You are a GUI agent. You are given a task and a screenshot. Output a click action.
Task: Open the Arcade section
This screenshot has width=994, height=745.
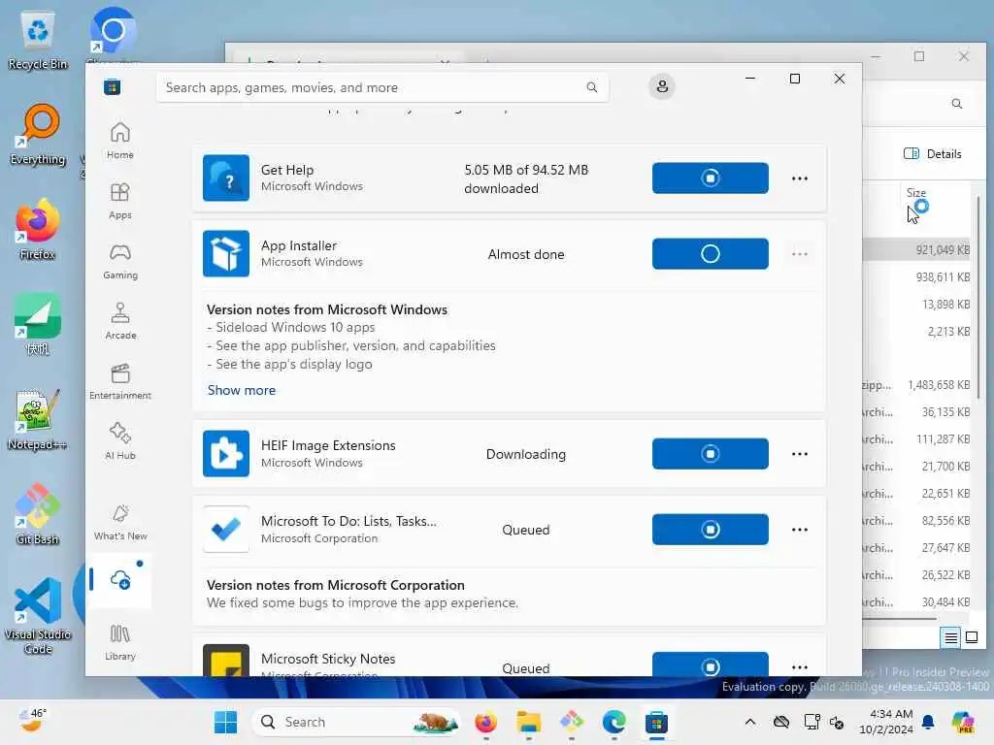(x=119, y=321)
